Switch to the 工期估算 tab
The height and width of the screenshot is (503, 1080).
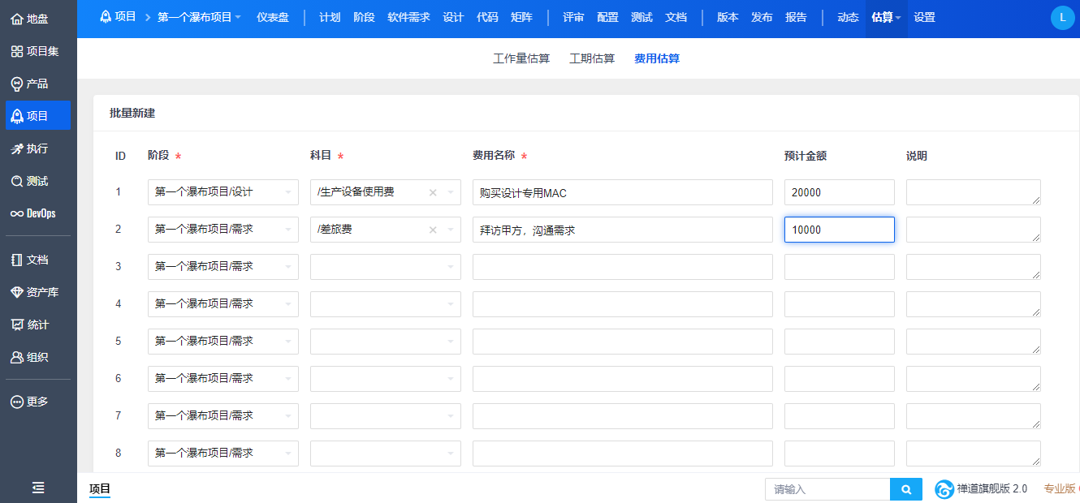coord(592,58)
